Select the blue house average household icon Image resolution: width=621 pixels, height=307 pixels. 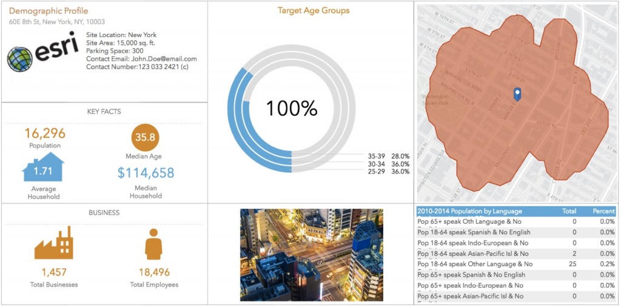(x=43, y=167)
